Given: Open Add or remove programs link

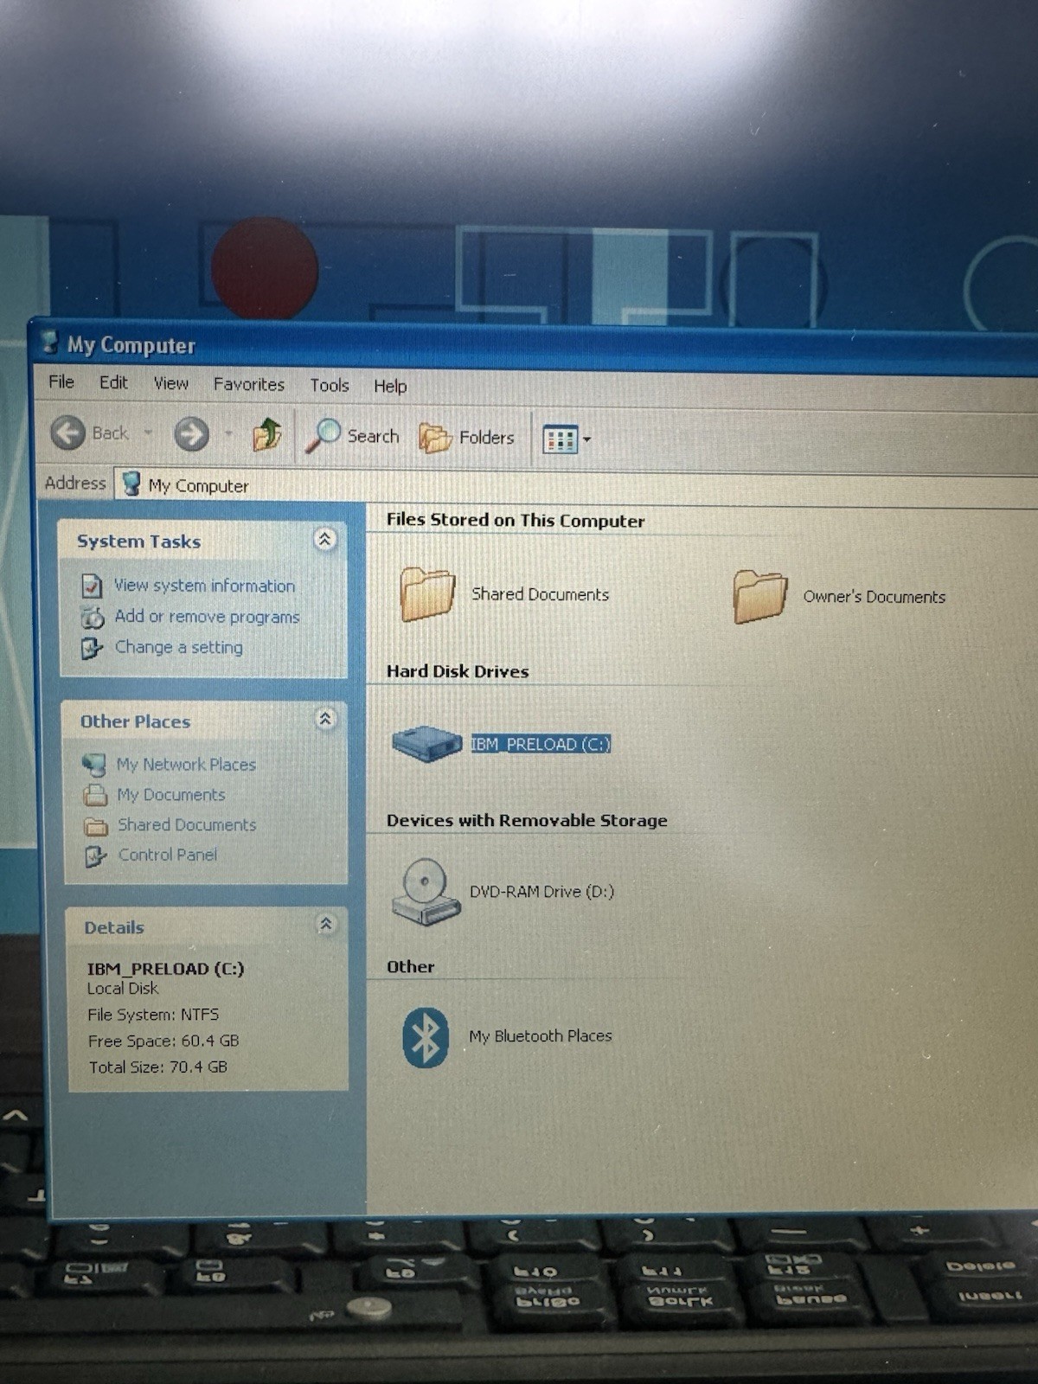Looking at the screenshot, I should [208, 617].
